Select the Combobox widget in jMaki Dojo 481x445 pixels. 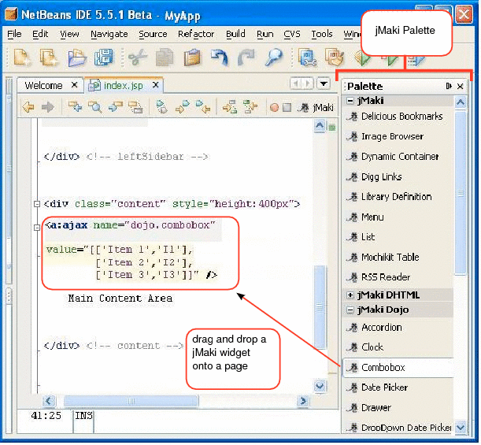tap(398, 367)
